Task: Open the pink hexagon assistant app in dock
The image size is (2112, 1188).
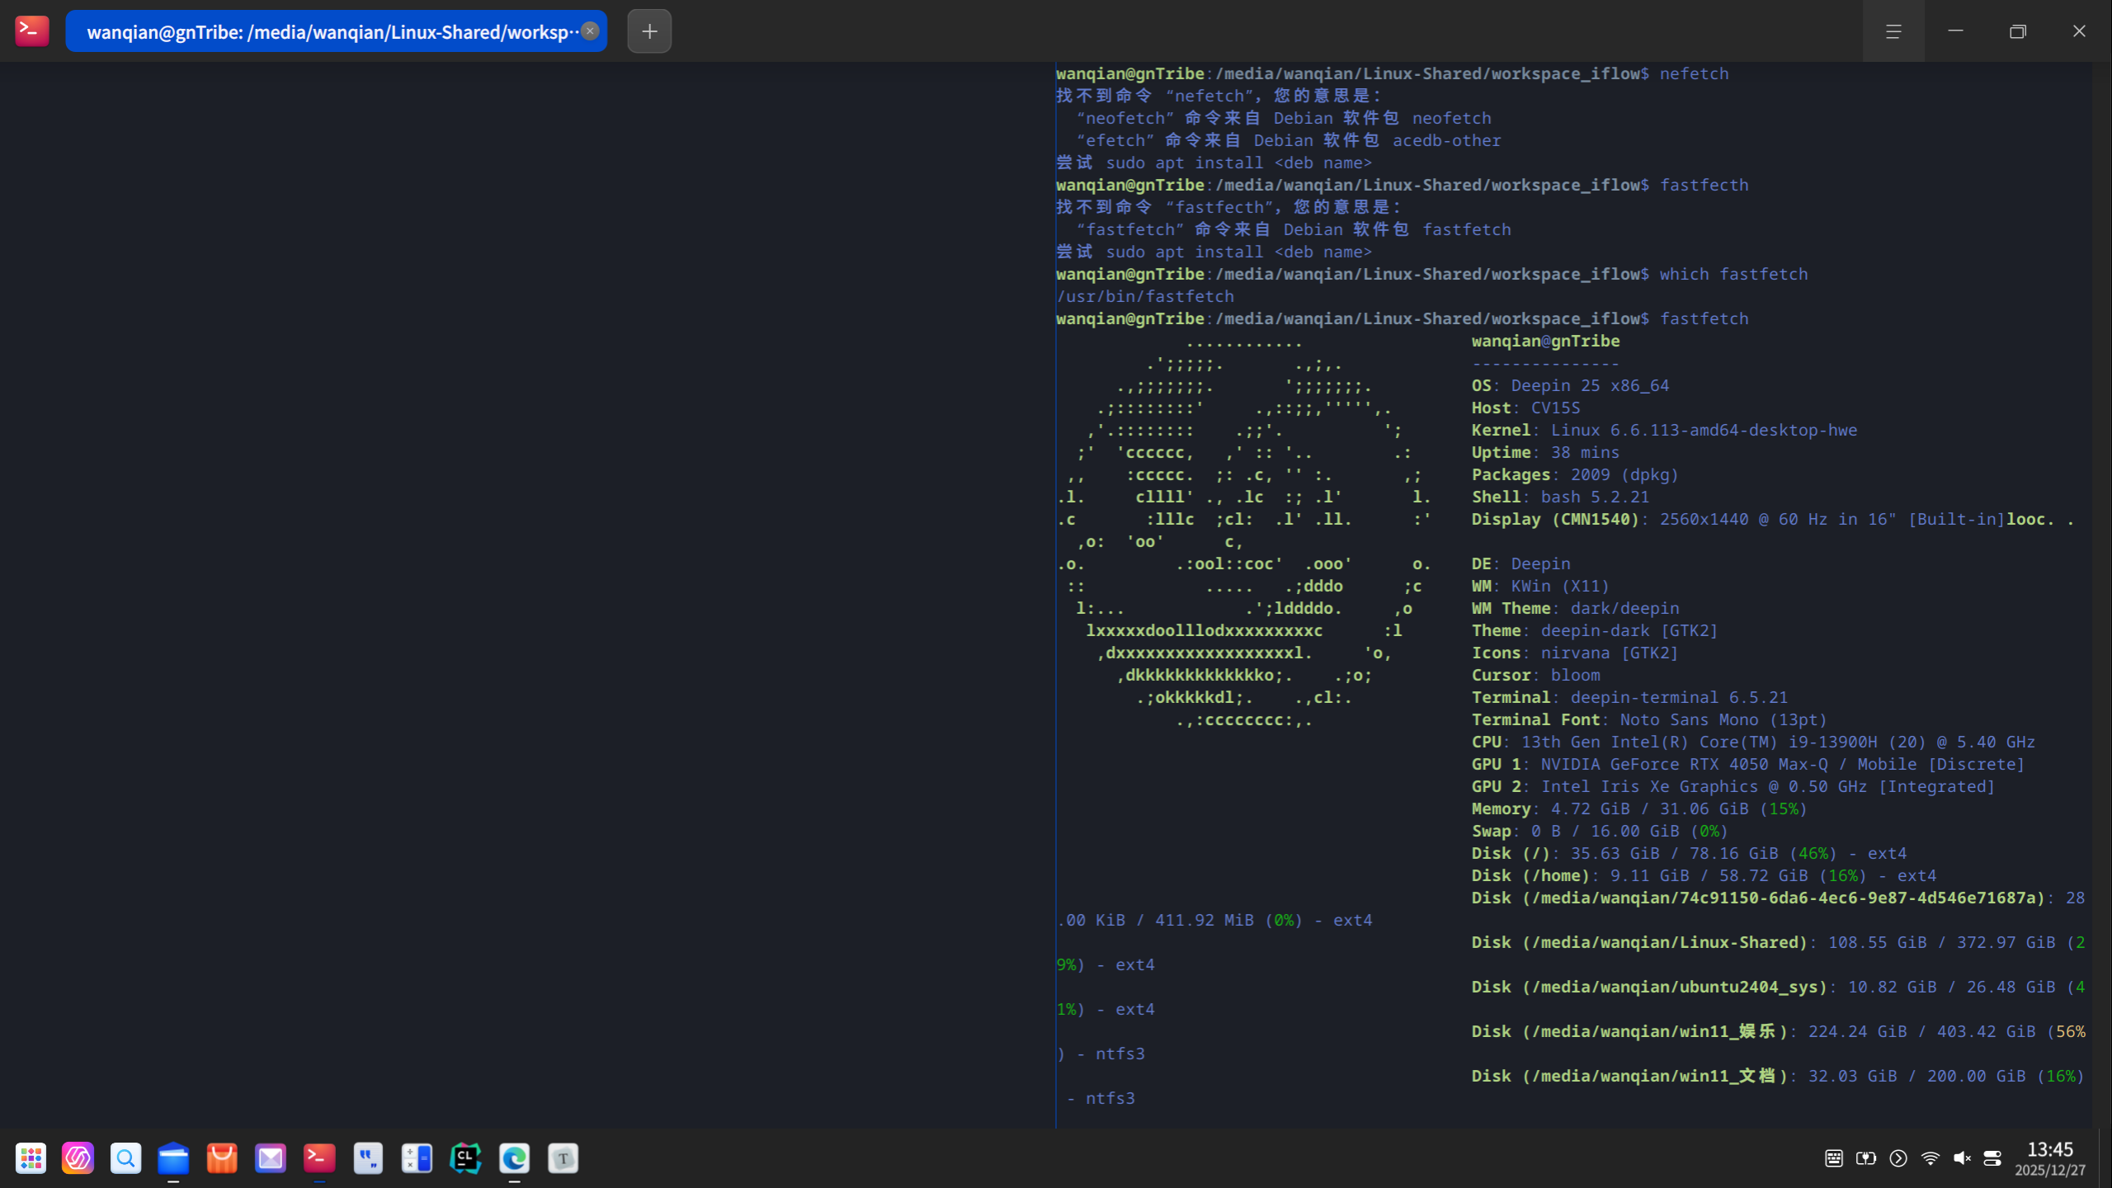Action: coord(78,1158)
